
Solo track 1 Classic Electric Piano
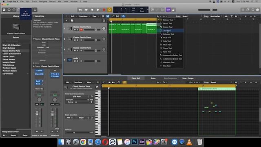[78, 30]
